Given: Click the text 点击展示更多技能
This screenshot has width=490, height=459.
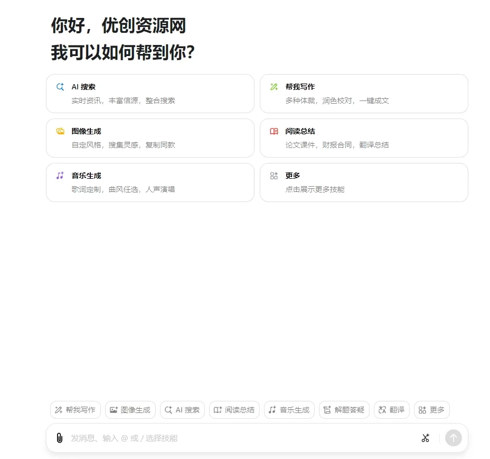Looking at the screenshot, I should (x=315, y=189).
